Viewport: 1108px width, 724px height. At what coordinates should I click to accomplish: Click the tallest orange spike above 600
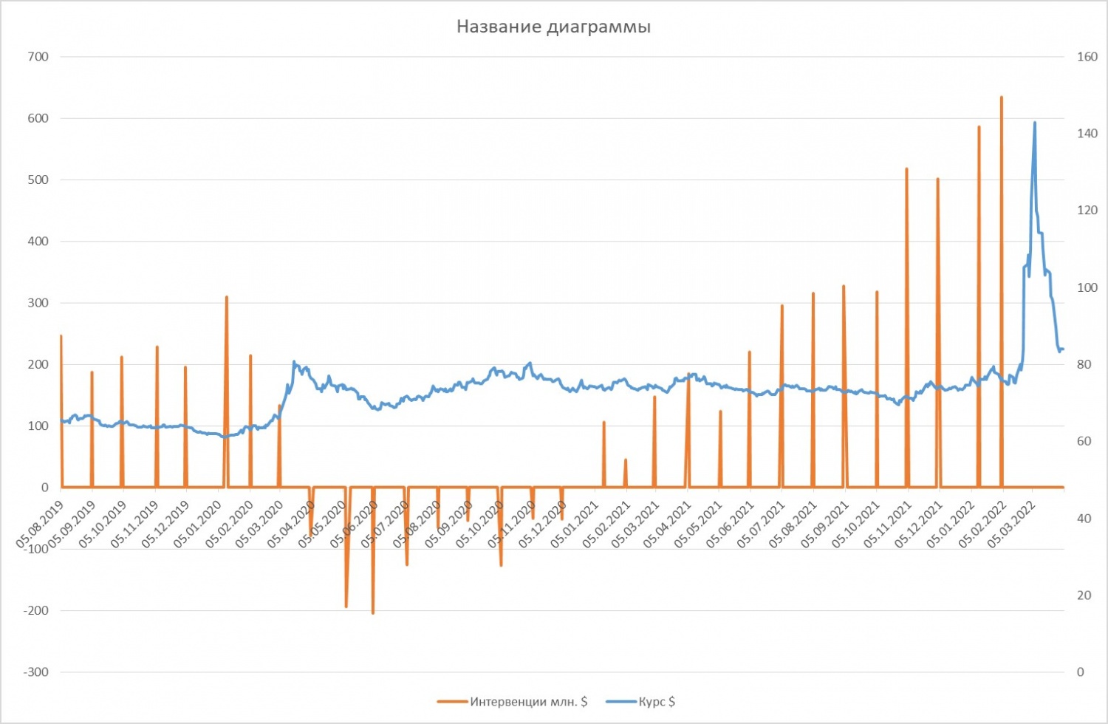click(1002, 98)
